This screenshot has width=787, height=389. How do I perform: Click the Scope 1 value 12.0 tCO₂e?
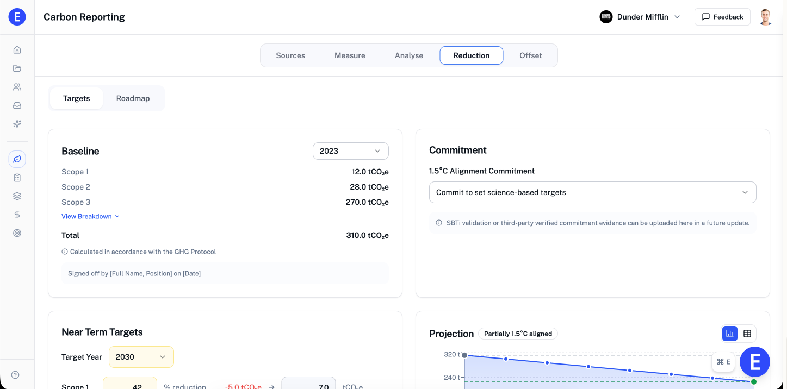(x=370, y=172)
